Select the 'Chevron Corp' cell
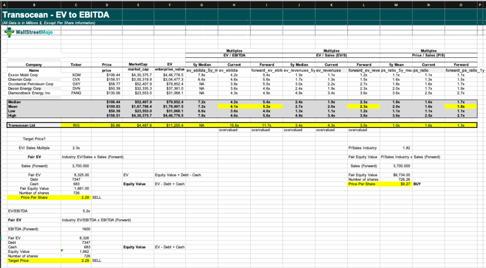Image resolution: width=486 pixels, height=268 pixels. pyautogui.click(x=34, y=79)
